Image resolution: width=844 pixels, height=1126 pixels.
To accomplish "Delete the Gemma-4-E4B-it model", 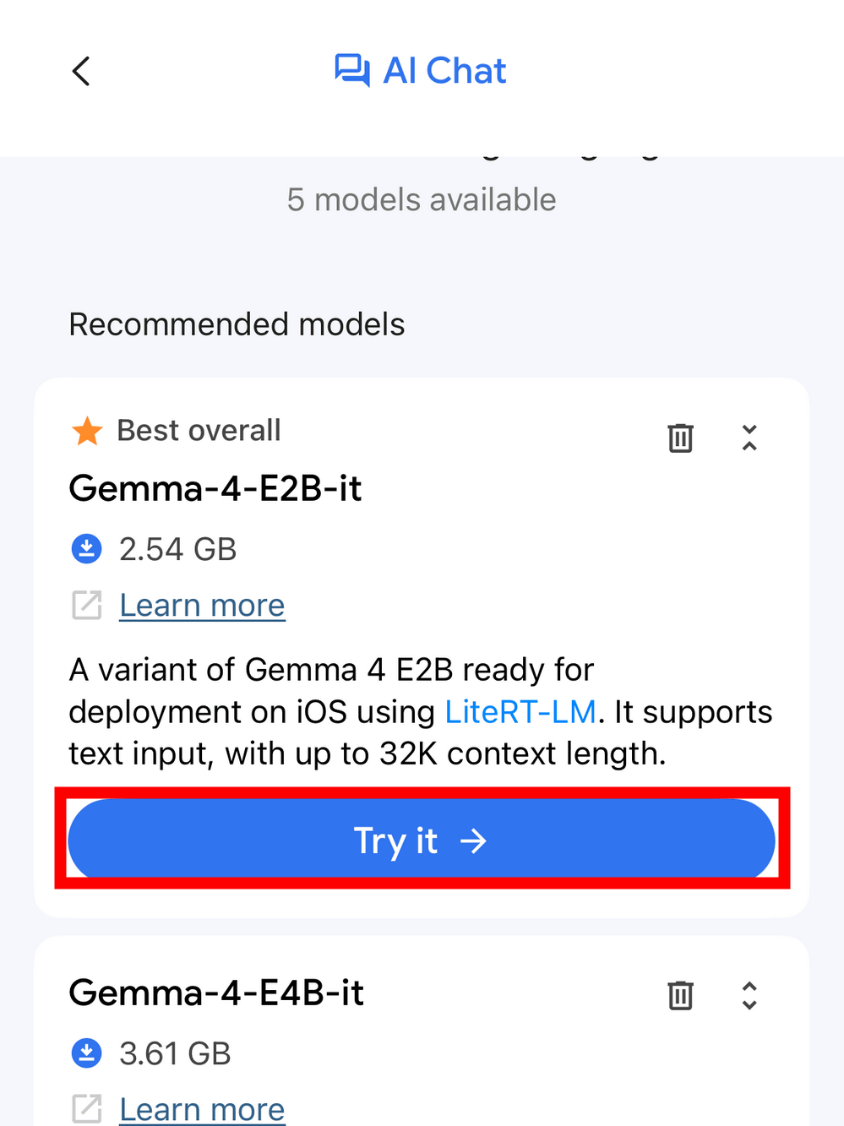I will pos(680,995).
